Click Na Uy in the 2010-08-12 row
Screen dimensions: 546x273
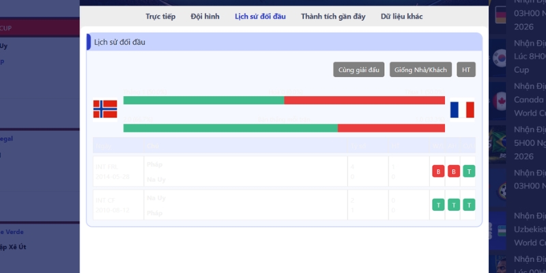coord(156,198)
